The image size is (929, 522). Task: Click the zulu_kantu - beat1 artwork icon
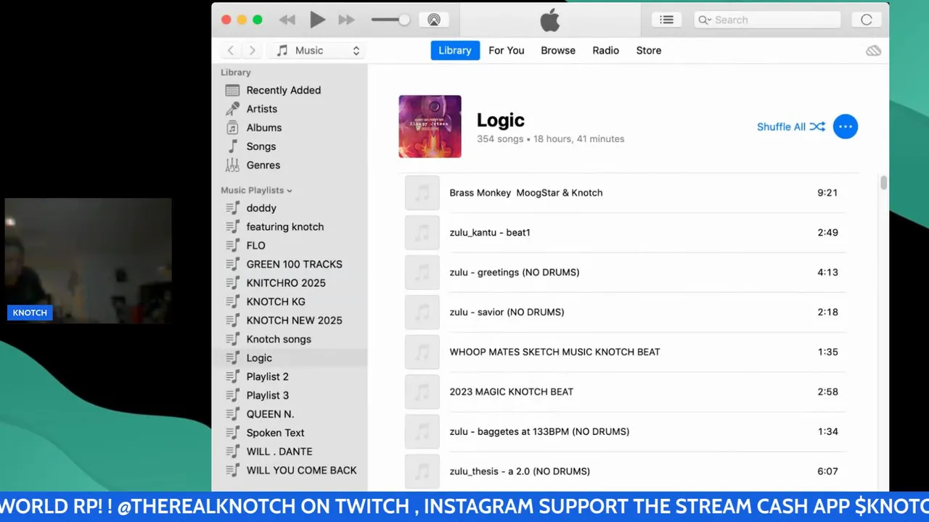click(x=422, y=233)
